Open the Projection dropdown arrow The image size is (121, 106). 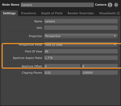point(115,36)
